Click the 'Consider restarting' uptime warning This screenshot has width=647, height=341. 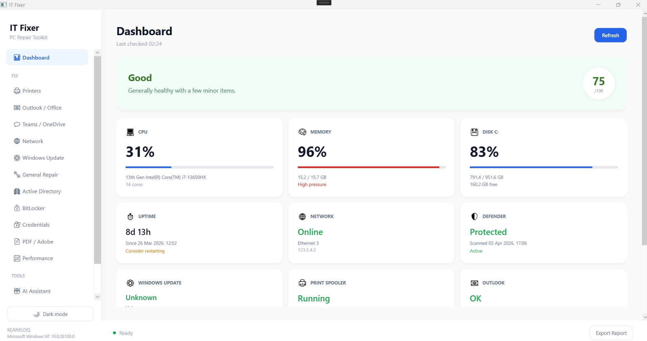pos(145,251)
